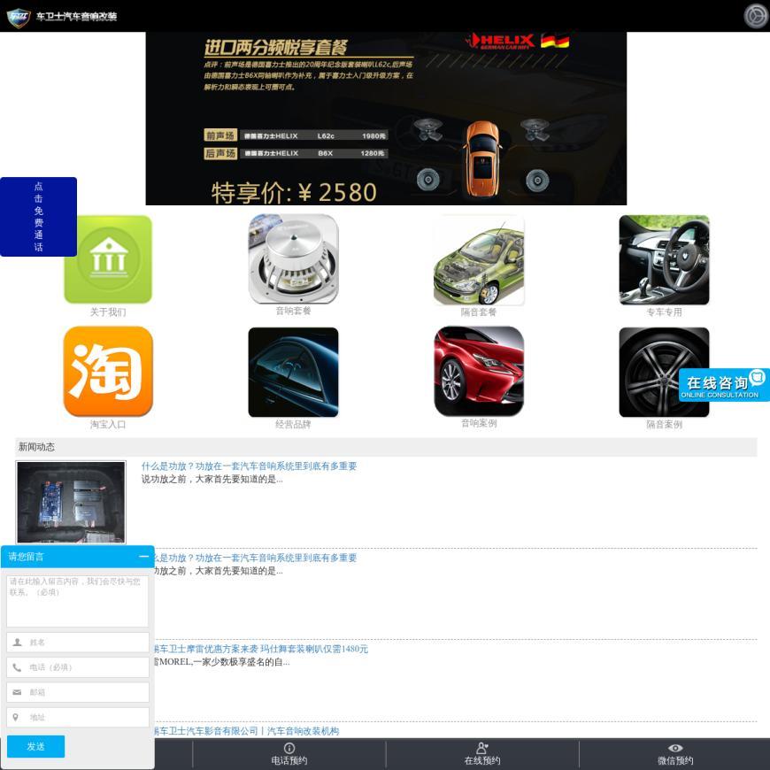Click the round menu icon at top right

(x=755, y=16)
